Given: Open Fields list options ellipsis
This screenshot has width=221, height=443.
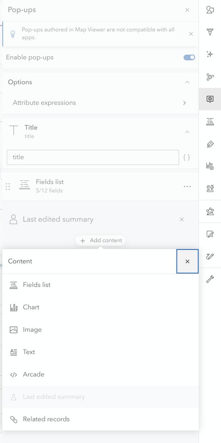Looking at the screenshot, I should [x=187, y=186].
